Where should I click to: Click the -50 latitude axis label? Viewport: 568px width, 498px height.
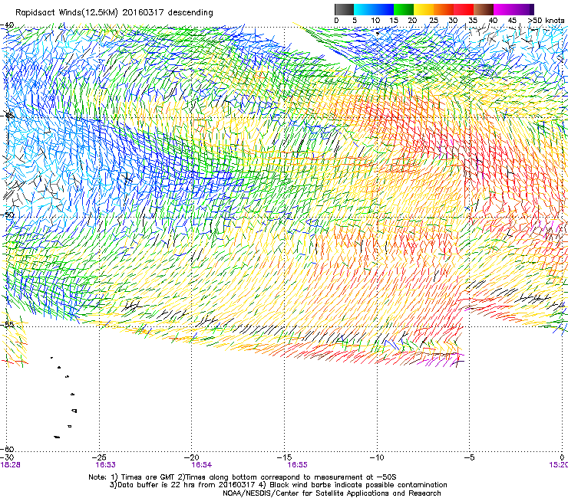point(7,215)
